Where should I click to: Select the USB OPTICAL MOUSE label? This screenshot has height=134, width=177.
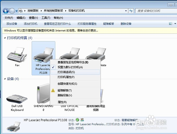70,108
